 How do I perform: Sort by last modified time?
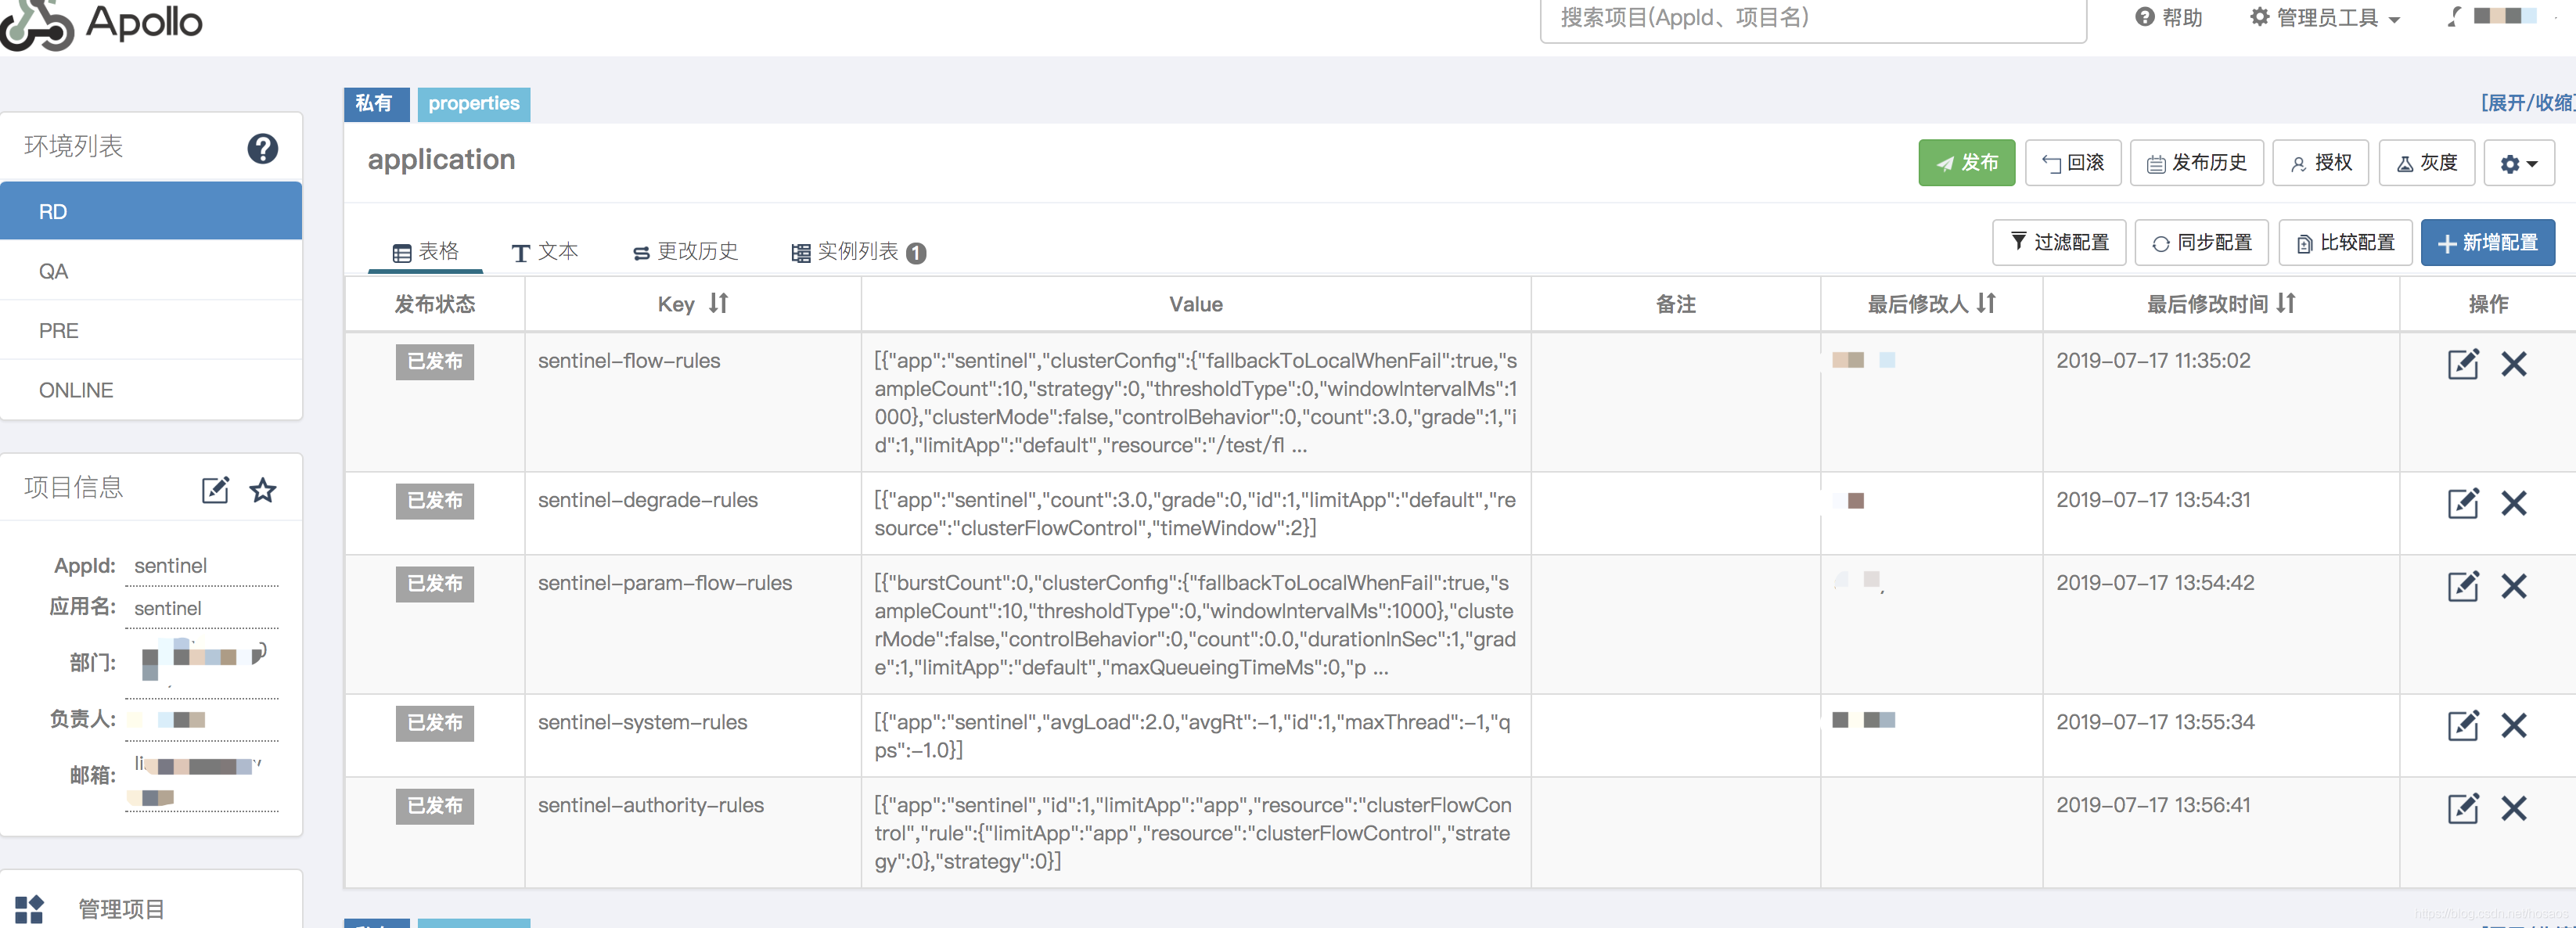tap(2286, 303)
